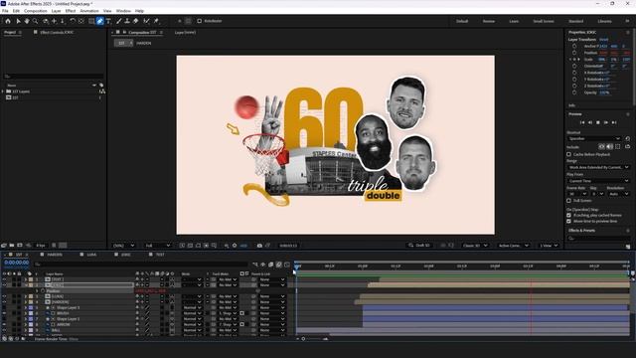
Task: Switch to the Learn workspace
Action: (x=514, y=21)
